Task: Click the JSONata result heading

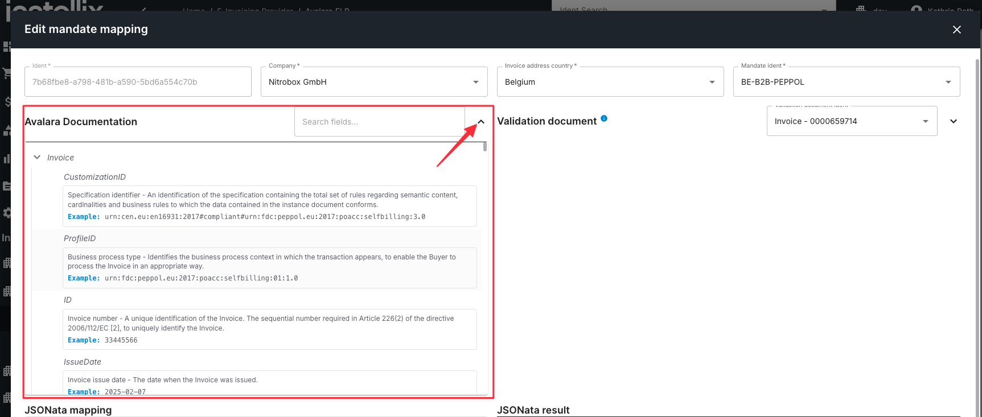Action: (x=533, y=410)
